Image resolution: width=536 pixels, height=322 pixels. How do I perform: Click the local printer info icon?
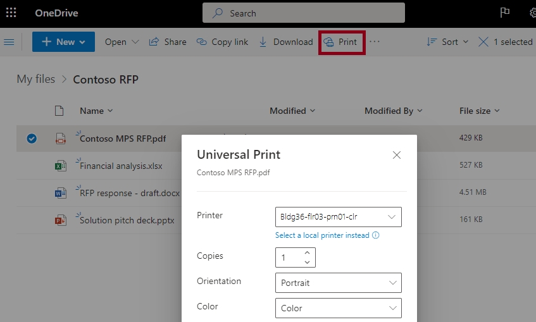pos(376,235)
